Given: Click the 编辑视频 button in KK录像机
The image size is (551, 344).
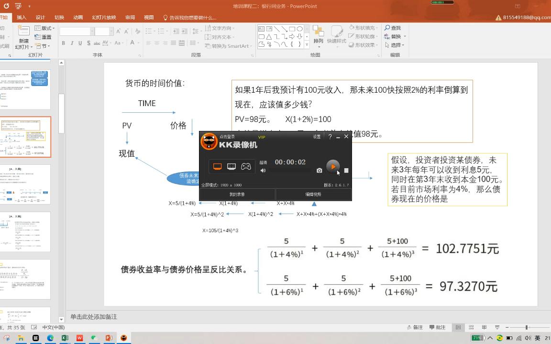Looking at the screenshot, I should tap(313, 194).
